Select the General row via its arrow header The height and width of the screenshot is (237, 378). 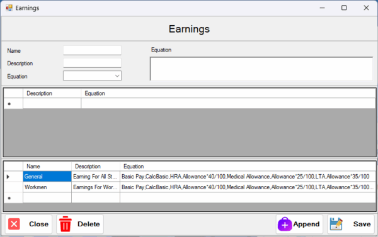pos(13,177)
